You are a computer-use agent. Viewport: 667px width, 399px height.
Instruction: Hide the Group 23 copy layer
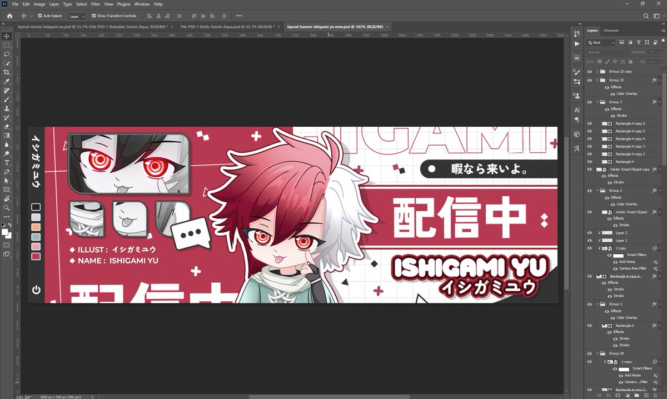(590, 72)
